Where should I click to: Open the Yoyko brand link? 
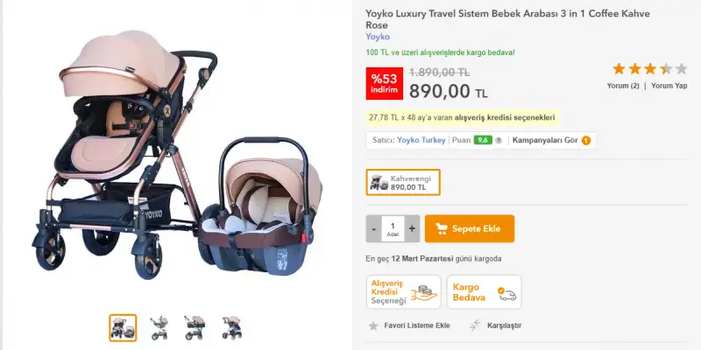pyautogui.click(x=378, y=37)
